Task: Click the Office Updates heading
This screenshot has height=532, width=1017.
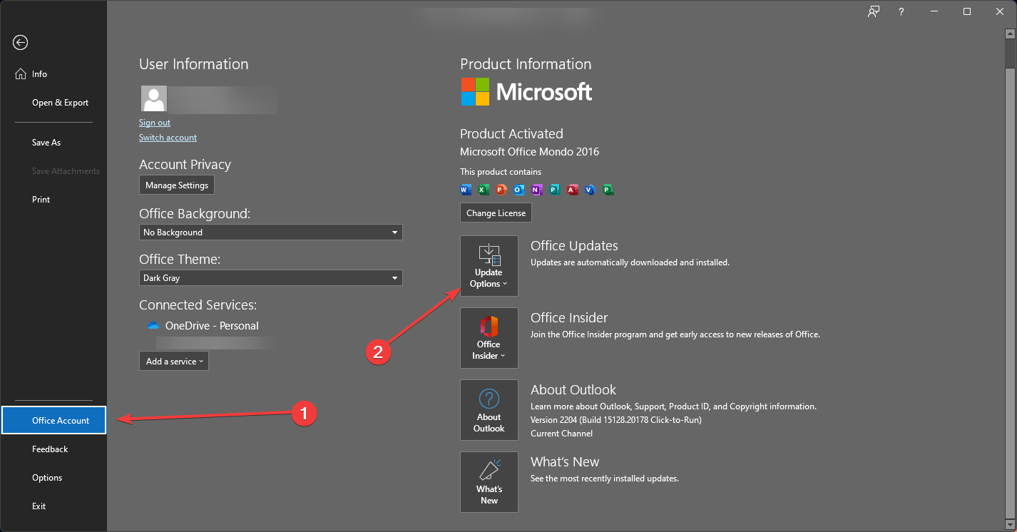Action: coord(574,246)
